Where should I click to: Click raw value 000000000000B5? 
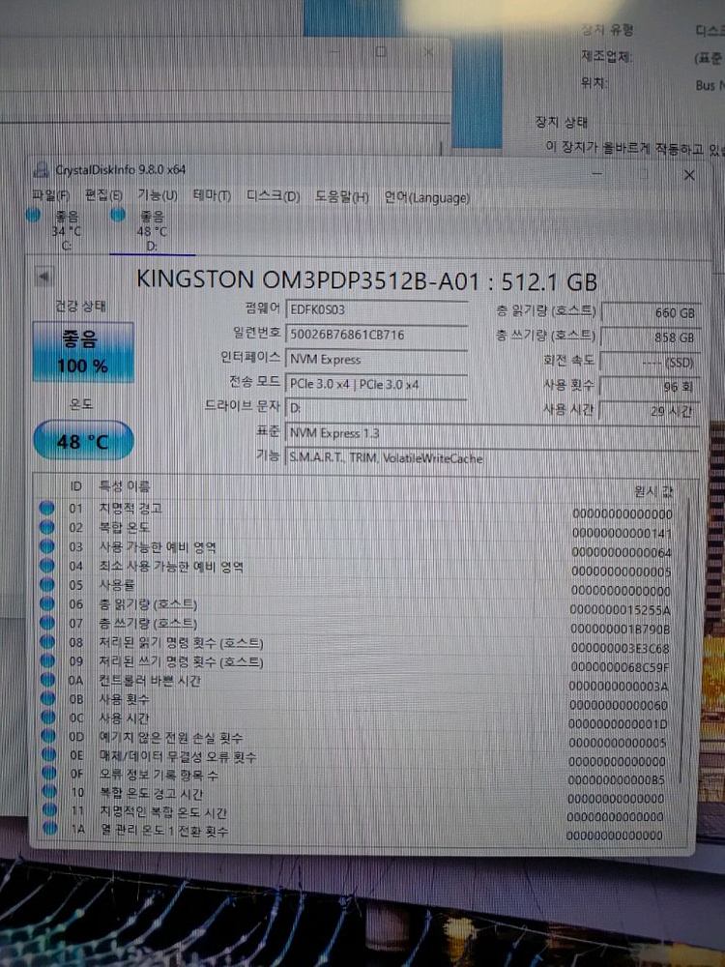[x=617, y=780]
